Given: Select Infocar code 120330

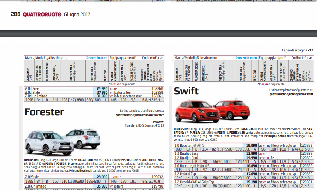Looking at the screenshot, I should 306,174.
